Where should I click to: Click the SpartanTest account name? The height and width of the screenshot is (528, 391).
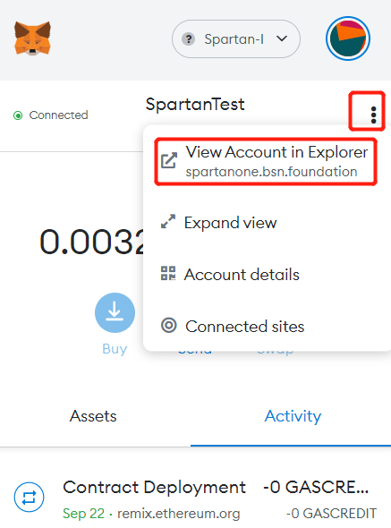coord(195,104)
